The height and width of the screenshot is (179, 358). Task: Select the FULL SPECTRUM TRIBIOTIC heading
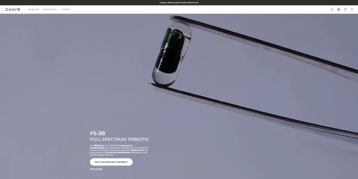tap(119, 140)
